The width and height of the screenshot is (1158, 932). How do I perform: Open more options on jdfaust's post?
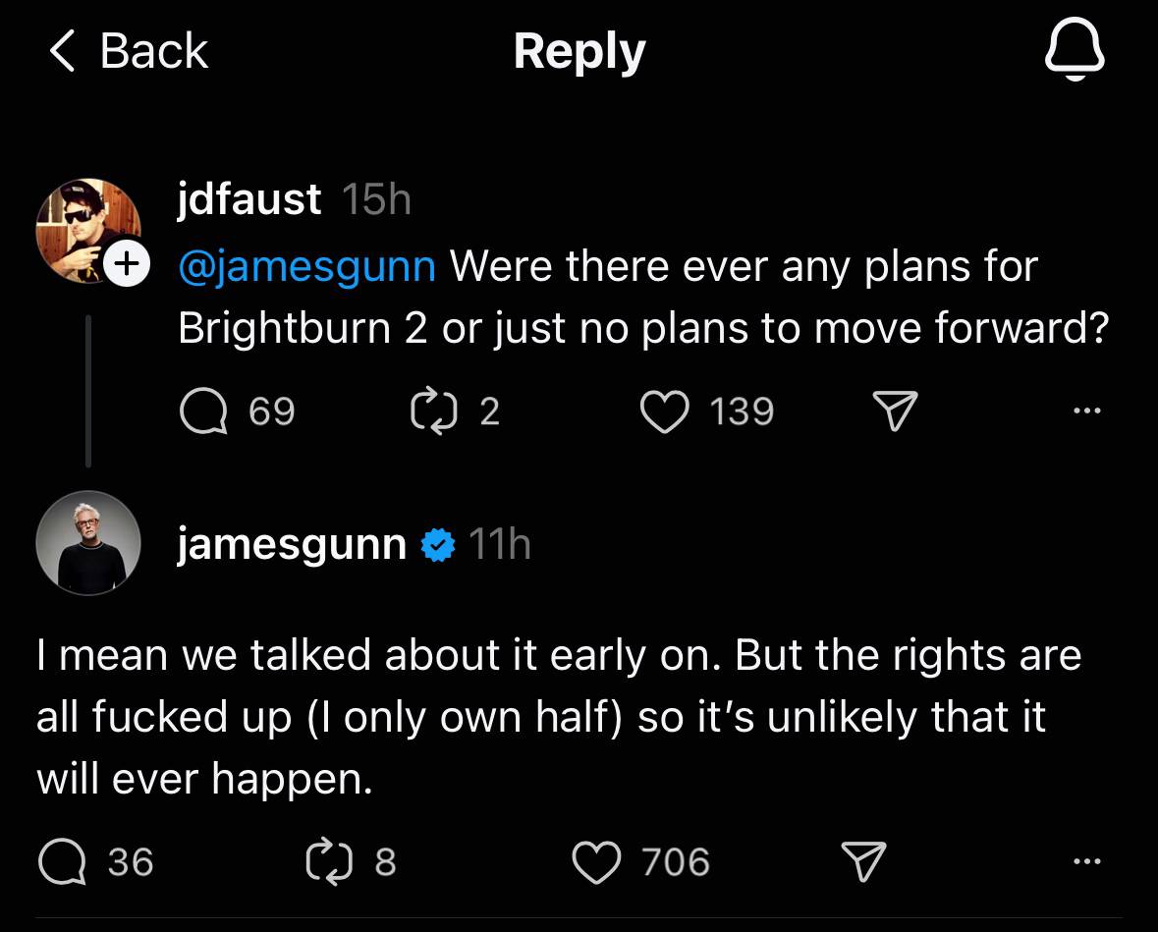pos(1087,411)
